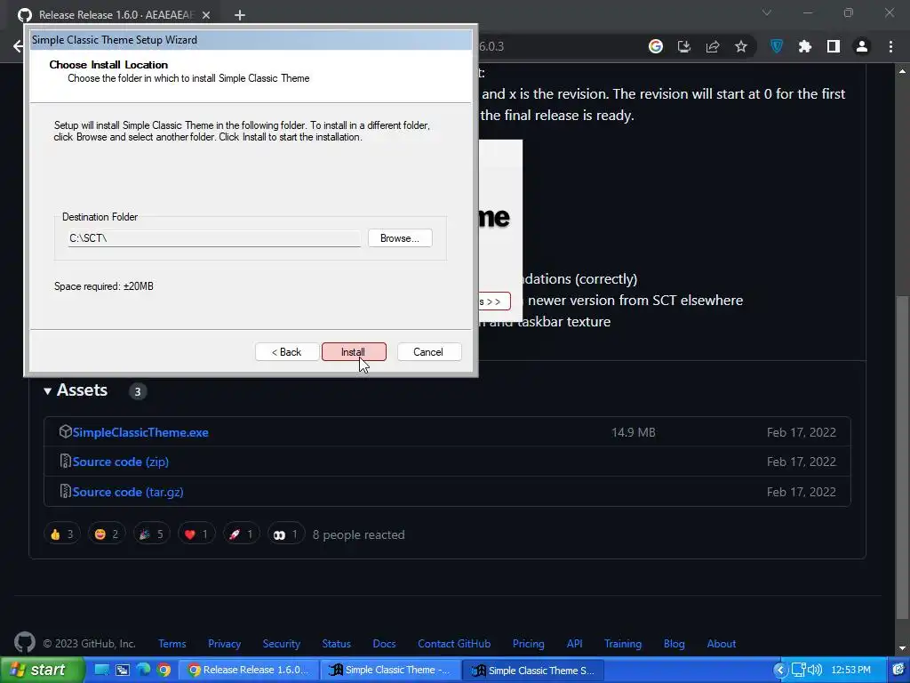Open the Training footer link
The image size is (910, 683).
click(x=623, y=644)
